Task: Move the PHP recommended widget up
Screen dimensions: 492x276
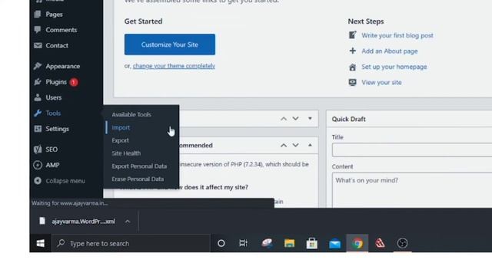Action: pyautogui.click(x=284, y=145)
